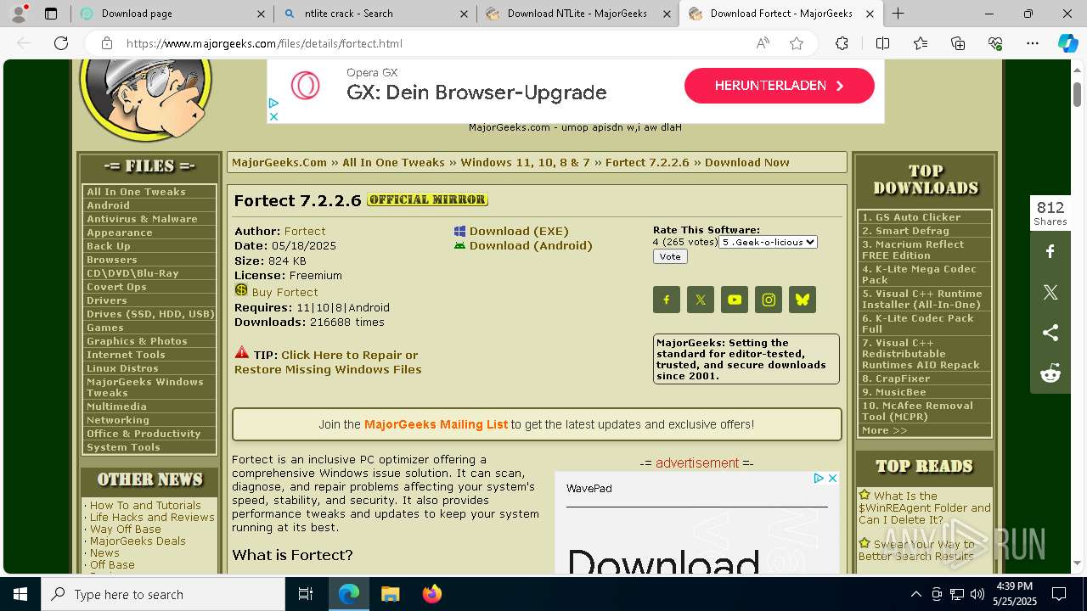Launch File Explorer from taskbar

(390, 594)
